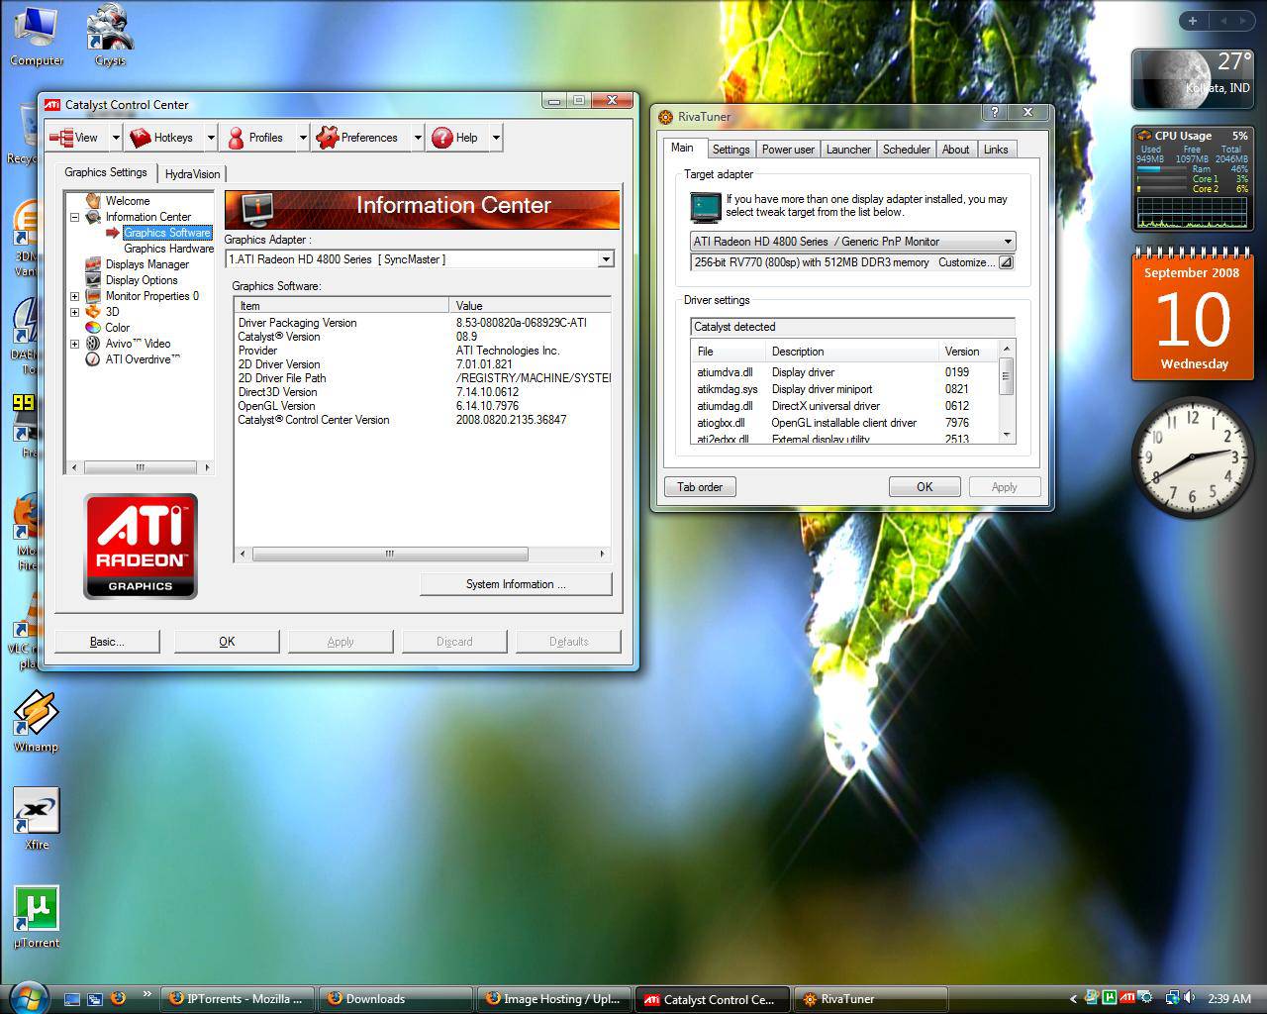Click the Value column header
Viewport: 1267px width, 1014px height.
click(531, 306)
